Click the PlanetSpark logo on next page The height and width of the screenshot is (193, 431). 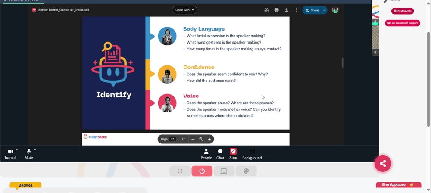click(95, 137)
